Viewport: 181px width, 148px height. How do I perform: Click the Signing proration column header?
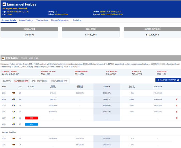click(80, 87)
